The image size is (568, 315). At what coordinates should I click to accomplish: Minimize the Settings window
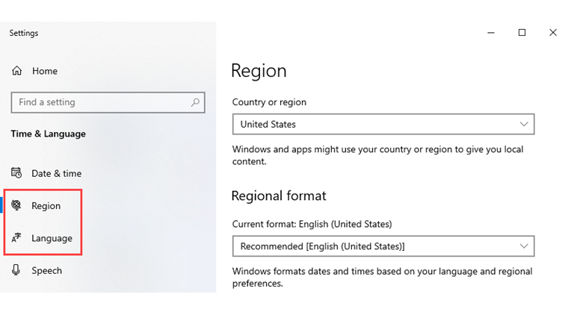pyautogui.click(x=491, y=32)
